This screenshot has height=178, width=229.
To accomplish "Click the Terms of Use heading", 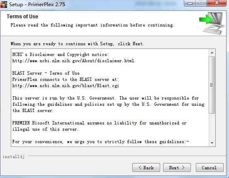I will click(22, 17).
